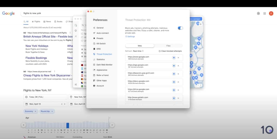
Task: Open Auto-connect preferences section
Action: [103, 33]
